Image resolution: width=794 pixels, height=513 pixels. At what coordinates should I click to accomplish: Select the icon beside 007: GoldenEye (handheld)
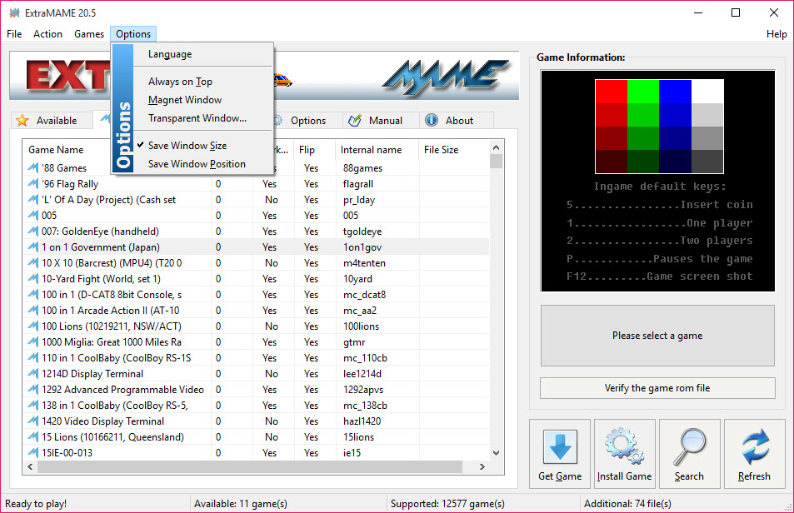(x=33, y=232)
